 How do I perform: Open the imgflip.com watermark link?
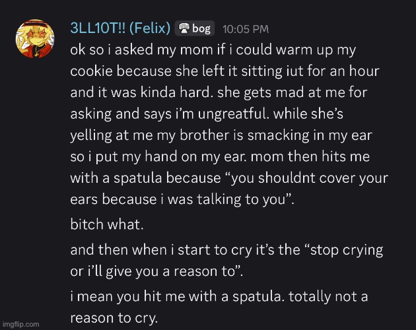pos(20,324)
